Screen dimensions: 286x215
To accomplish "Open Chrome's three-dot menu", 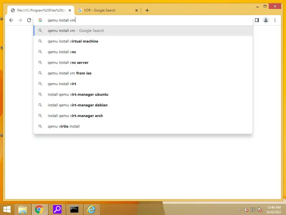I will [275, 20].
